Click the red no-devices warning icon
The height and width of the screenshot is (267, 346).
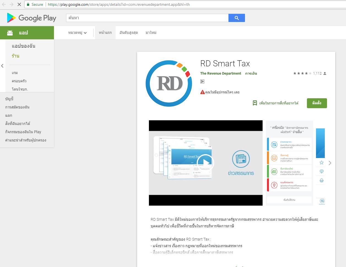pyautogui.click(x=203, y=92)
